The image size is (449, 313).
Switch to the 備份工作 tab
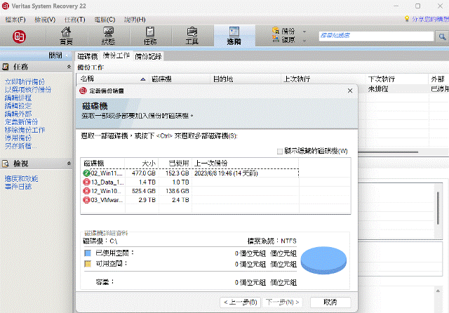coord(116,56)
